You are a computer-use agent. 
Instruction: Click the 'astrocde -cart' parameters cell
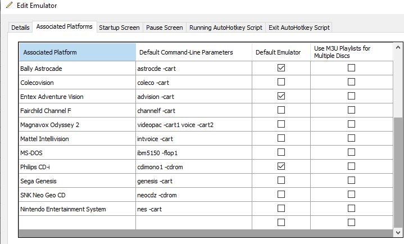194,69
